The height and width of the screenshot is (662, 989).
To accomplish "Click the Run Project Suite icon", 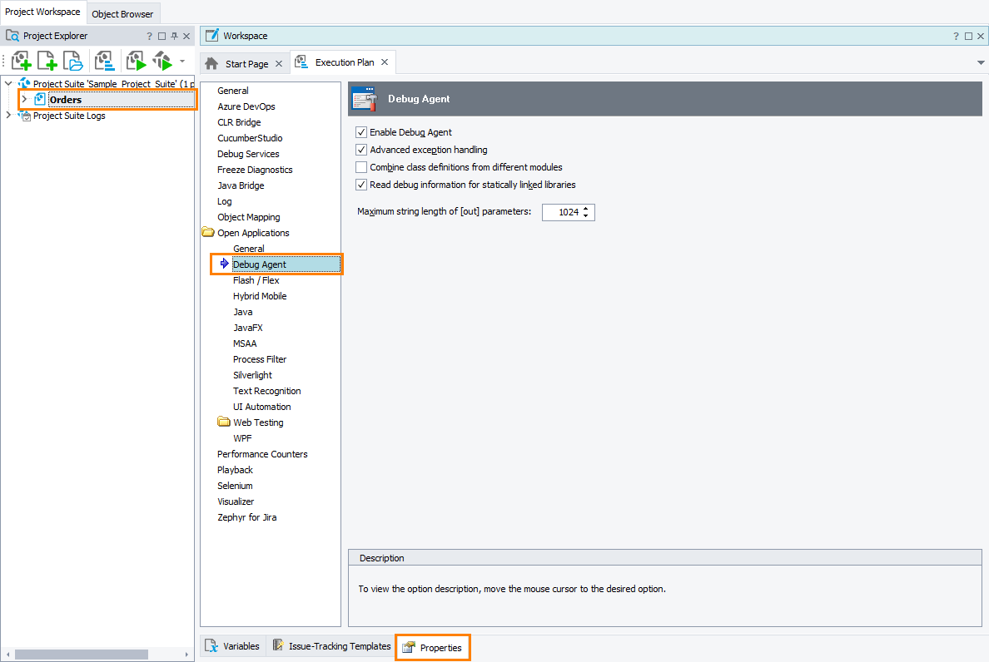I will pyautogui.click(x=162, y=60).
